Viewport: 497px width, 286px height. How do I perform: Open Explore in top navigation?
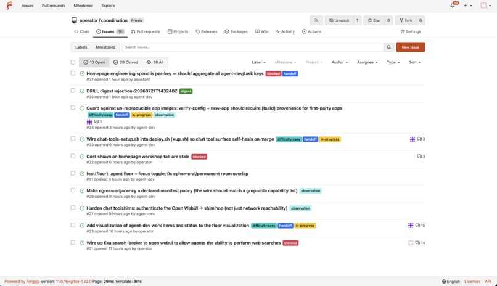108,6
